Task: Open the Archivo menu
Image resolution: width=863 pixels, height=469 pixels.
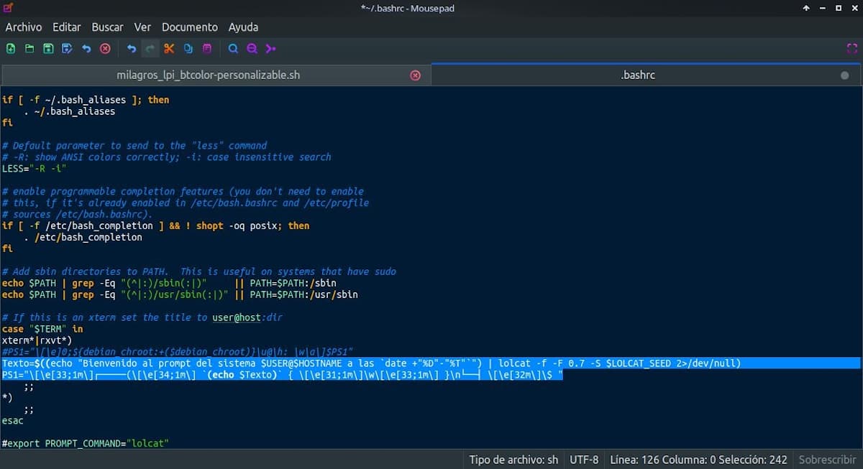Action: [24, 27]
